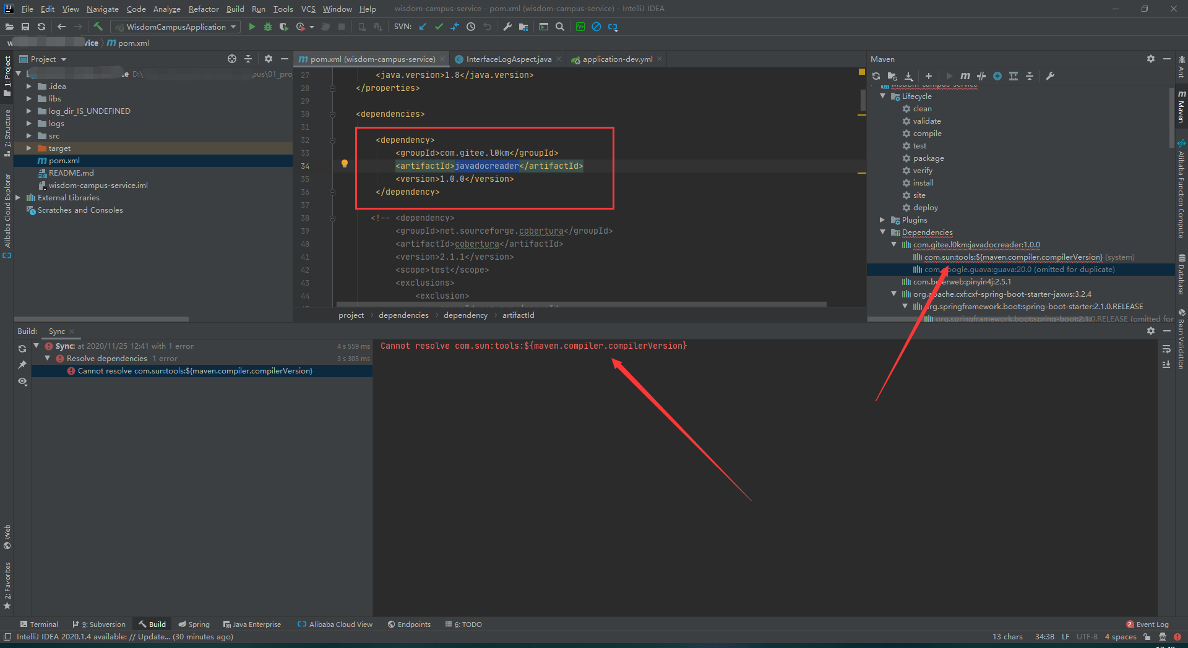This screenshot has height=648, width=1188.
Task: Reimport all Maven projects icon
Action: coord(876,76)
